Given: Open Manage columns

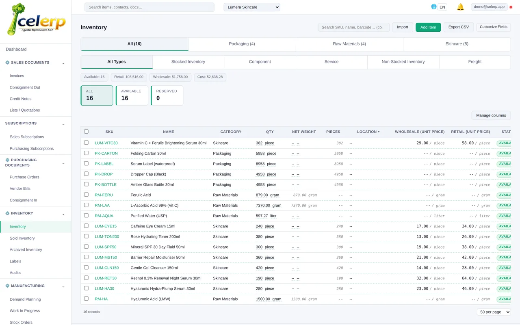Looking at the screenshot, I should click(x=491, y=115).
